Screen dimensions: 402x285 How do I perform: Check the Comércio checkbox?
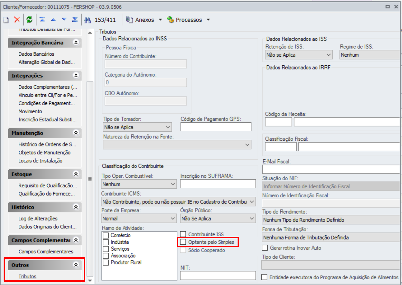point(106,235)
